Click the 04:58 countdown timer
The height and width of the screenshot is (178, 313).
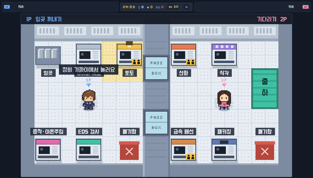pyautogui.click(x=129, y=7)
